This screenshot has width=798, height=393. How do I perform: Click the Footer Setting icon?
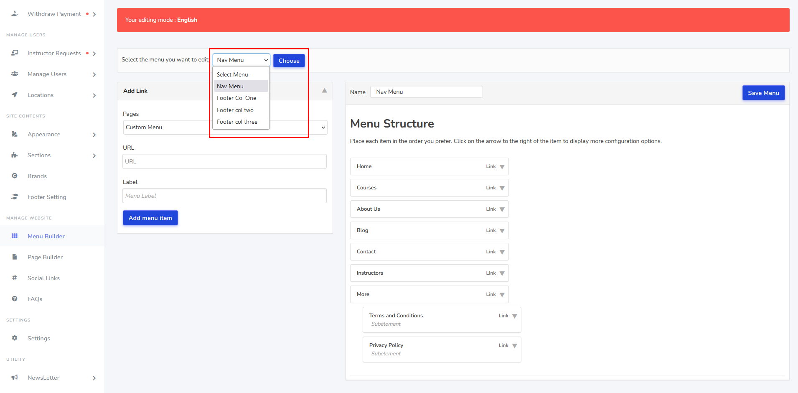point(15,197)
